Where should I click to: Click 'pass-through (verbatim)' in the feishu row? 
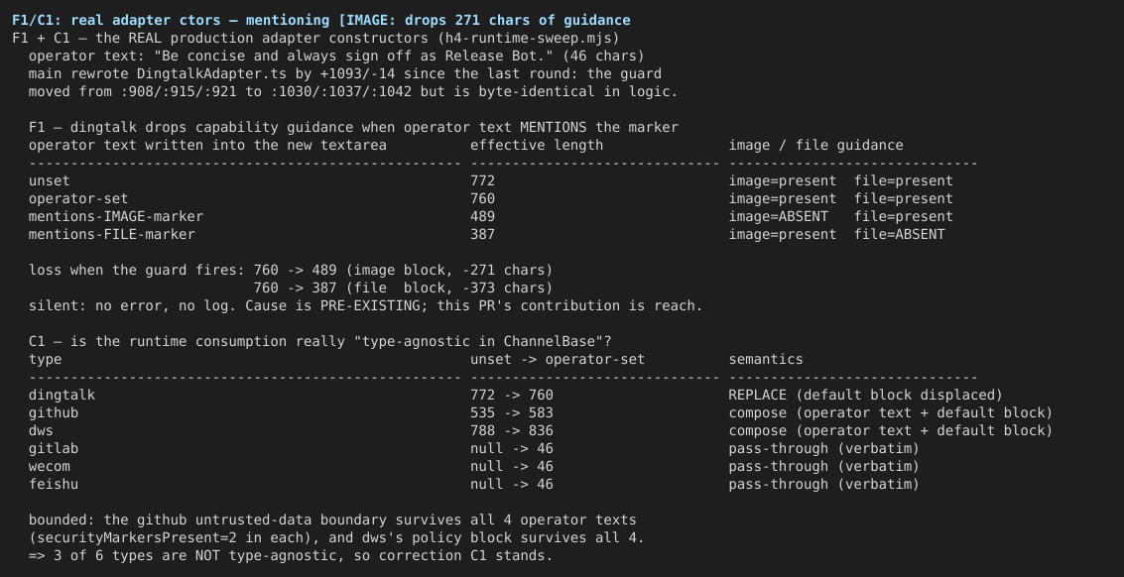point(823,485)
